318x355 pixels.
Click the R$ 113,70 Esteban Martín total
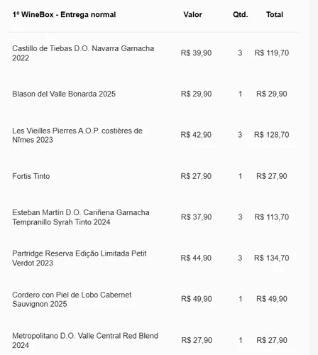tap(272, 217)
